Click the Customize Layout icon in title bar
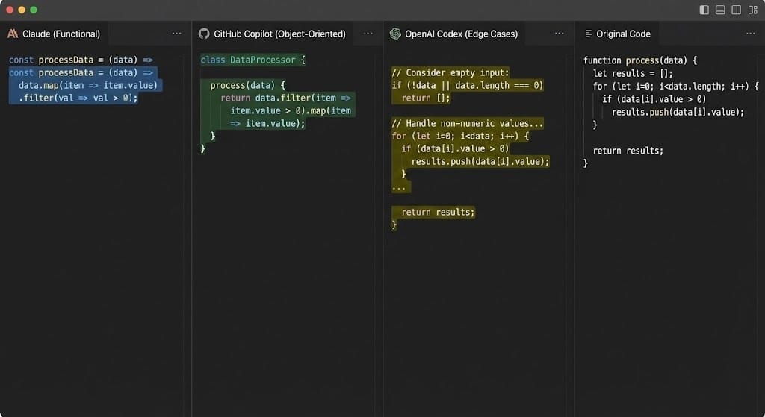This screenshot has height=417, width=765. (752, 10)
